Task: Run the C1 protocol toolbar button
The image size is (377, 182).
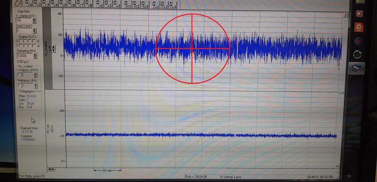Action: (x=29, y=4)
